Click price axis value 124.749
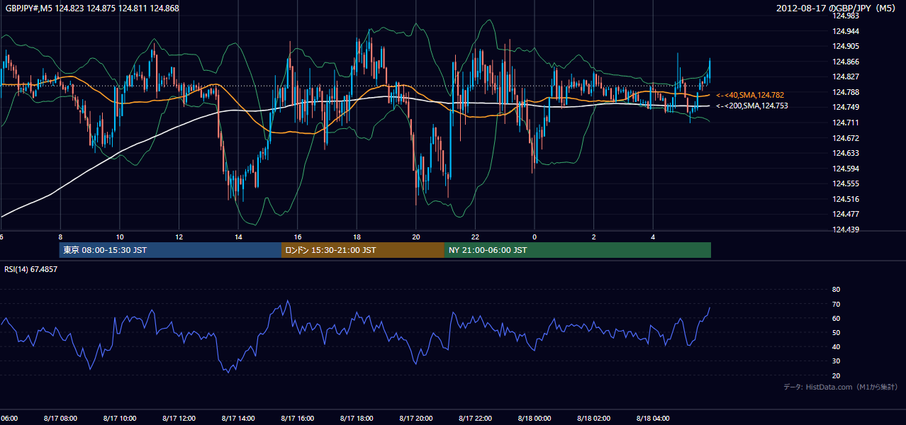The height and width of the screenshot is (425, 906). click(846, 107)
